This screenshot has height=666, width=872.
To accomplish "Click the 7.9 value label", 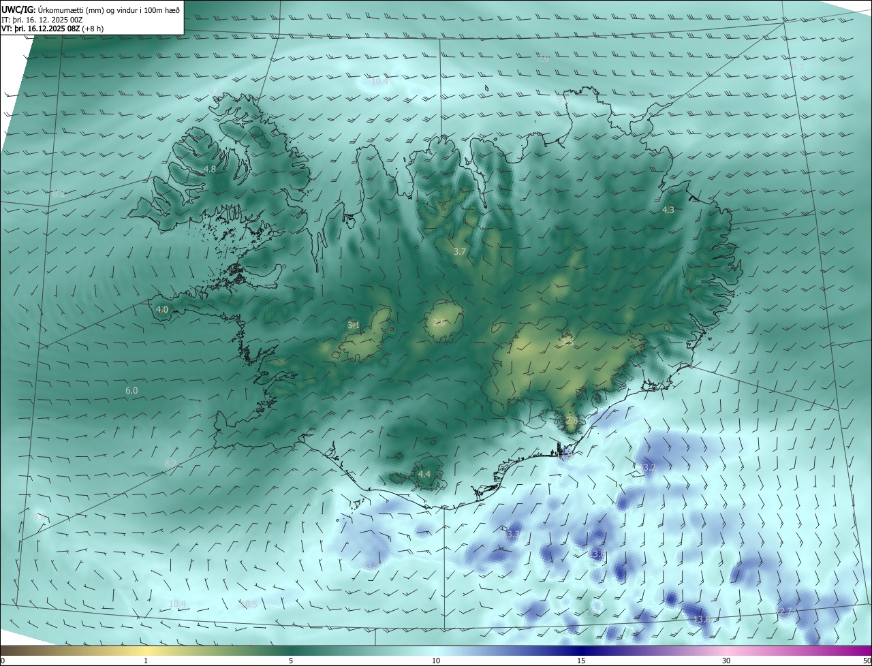I will pyautogui.click(x=543, y=60).
